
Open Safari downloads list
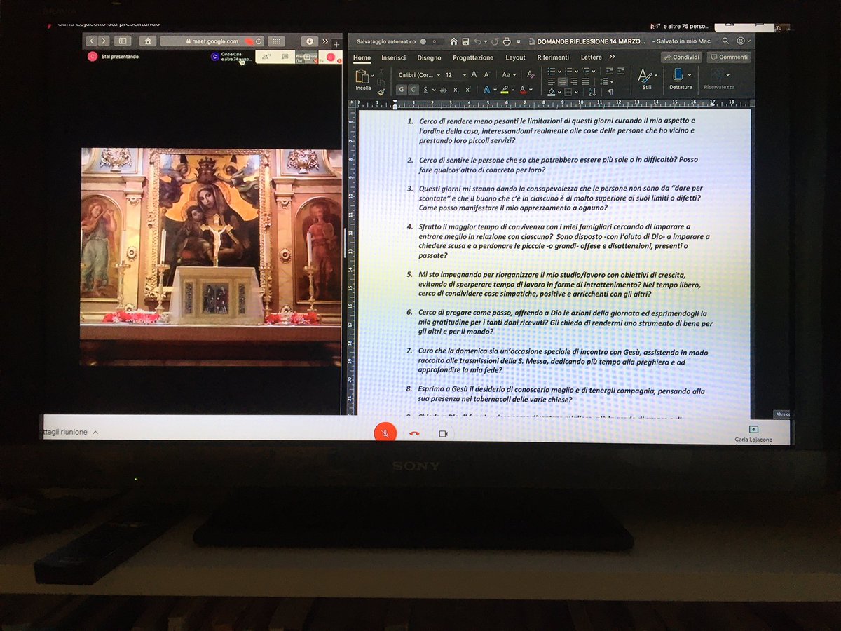coord(310,41)
